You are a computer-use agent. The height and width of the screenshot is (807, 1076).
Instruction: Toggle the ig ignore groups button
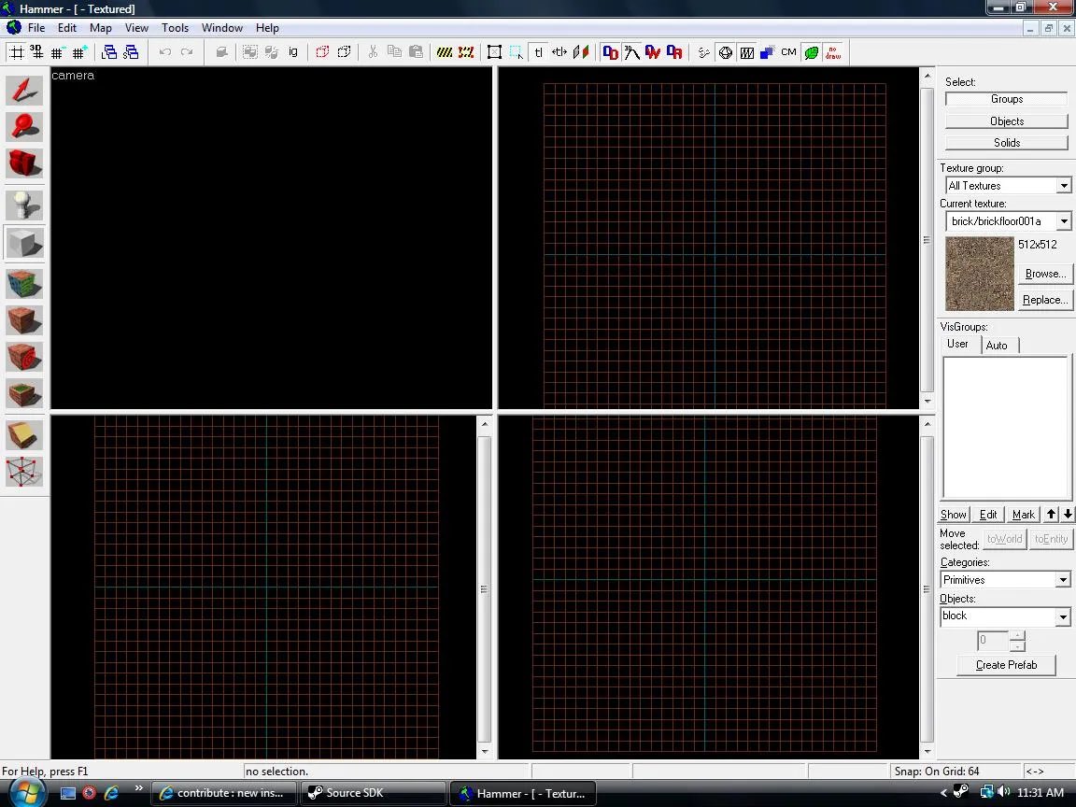click(293, 52)
